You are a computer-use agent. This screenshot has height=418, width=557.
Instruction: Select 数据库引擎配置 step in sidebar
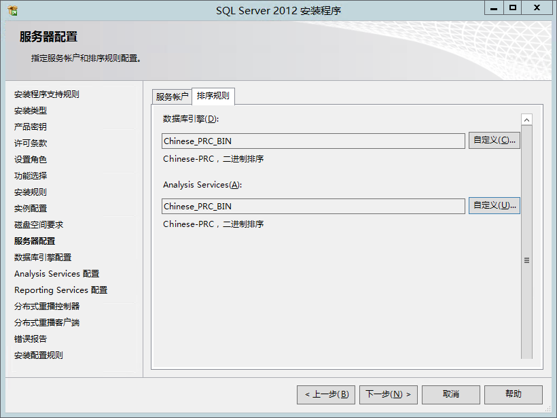43,258
